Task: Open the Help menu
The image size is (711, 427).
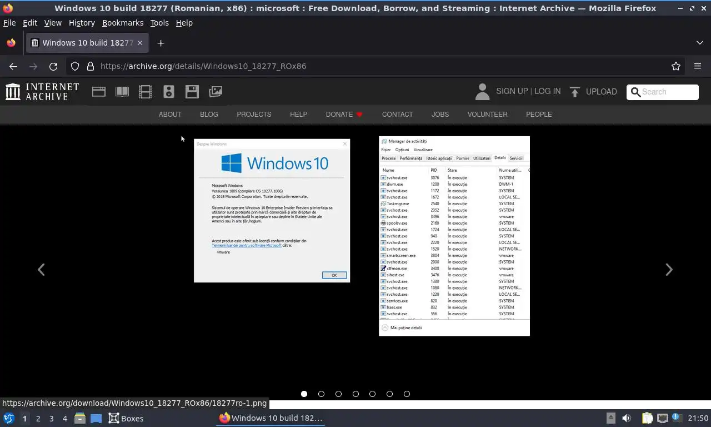Action: (184, 23)
